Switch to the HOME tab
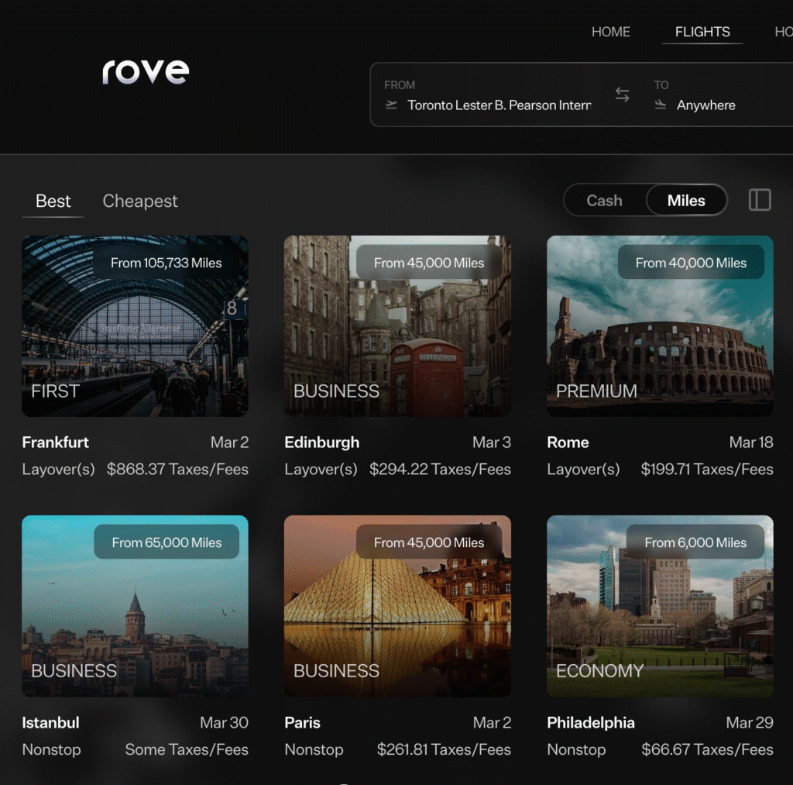The image size is (793, 785). point(611,32)
